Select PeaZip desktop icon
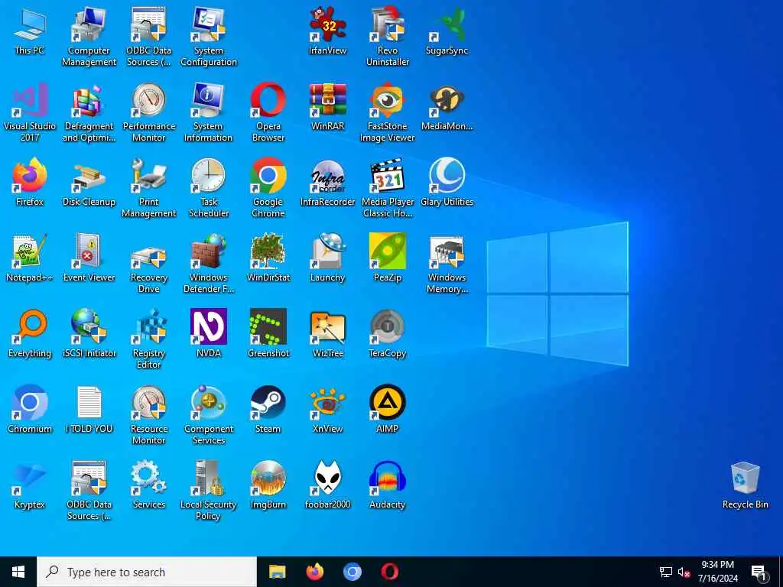 [388, 258]
